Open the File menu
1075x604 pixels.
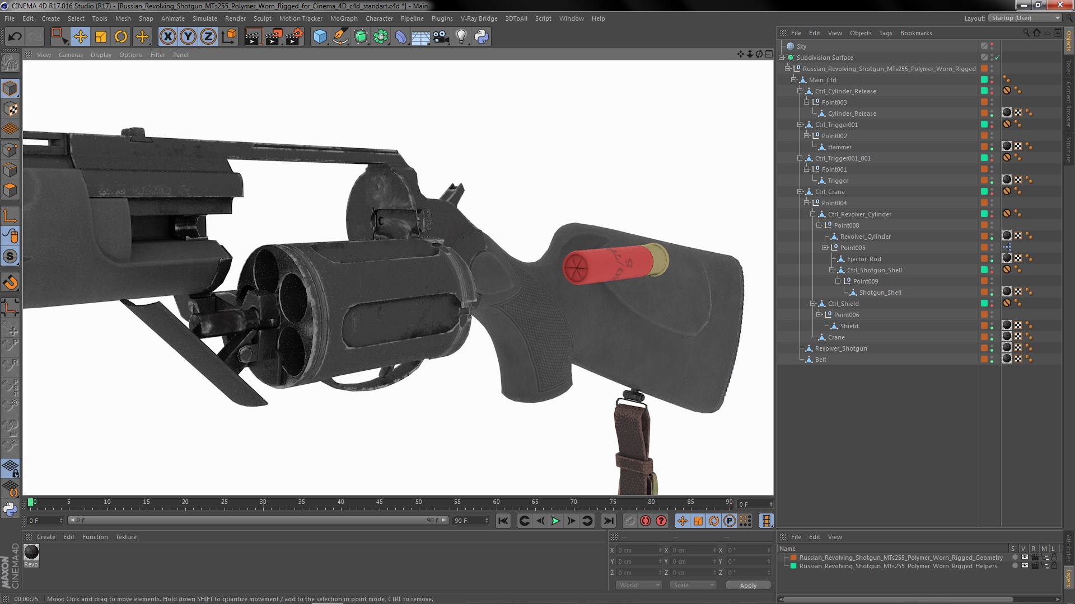click(10, 18)
